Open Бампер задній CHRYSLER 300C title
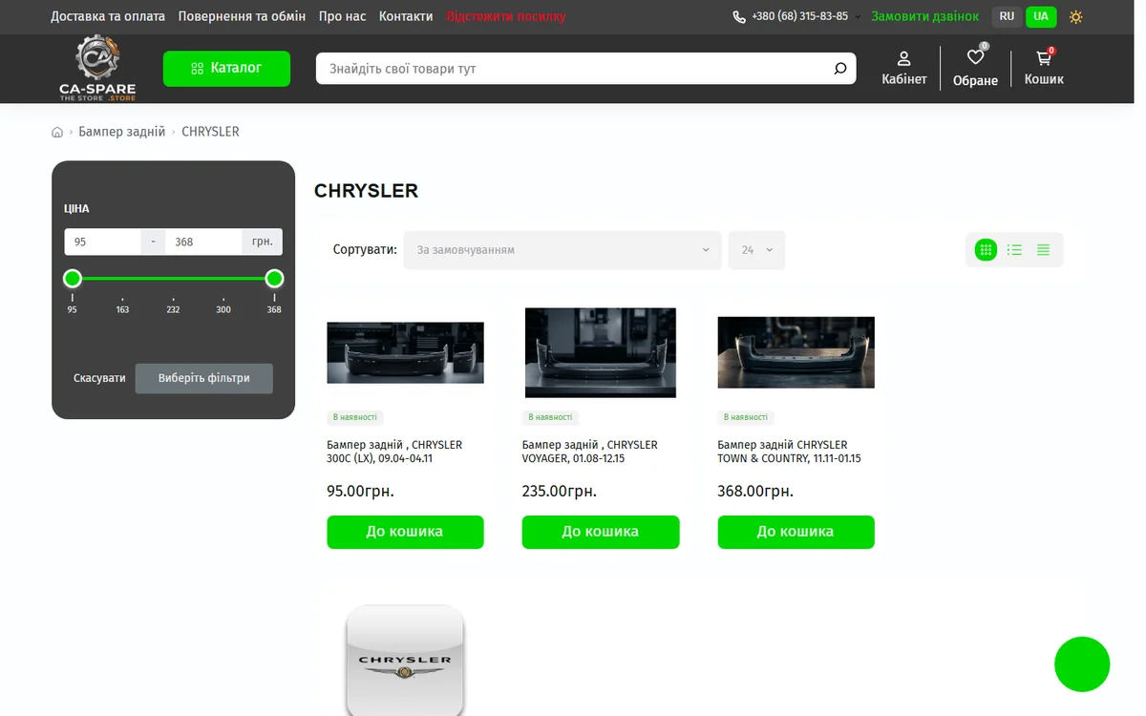 [394, 452]
